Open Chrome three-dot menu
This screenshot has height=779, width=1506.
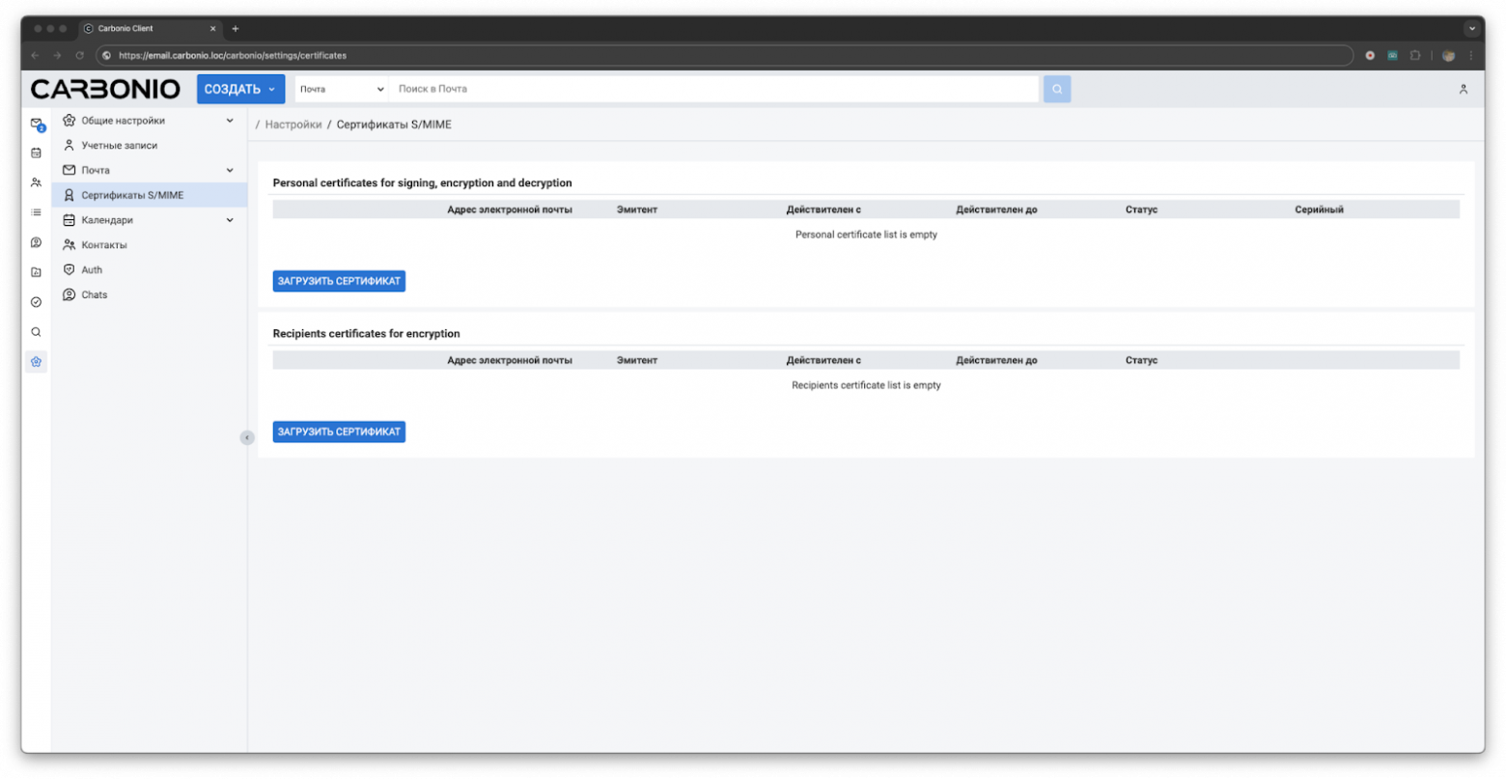point(1470,56)
